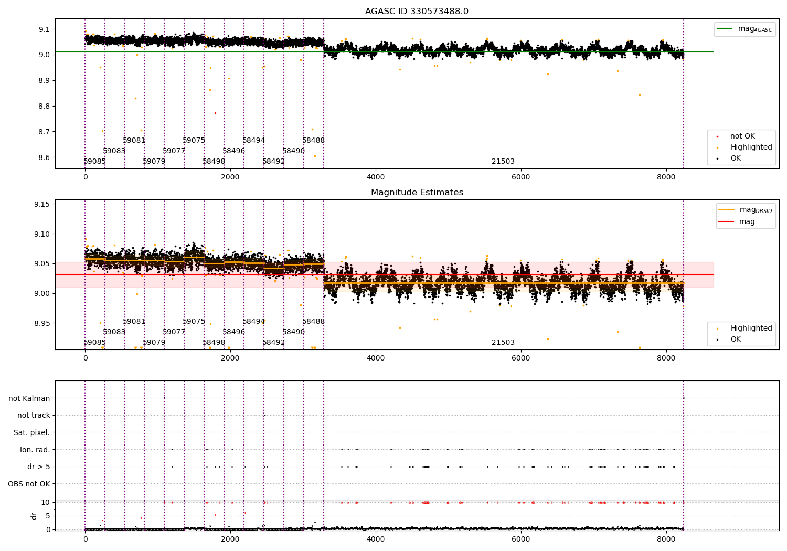Click OBSID label 58498 in the AGASC ID plot
This screenshot has height=551, width=787.
pyautogui.click(x=214, y=161)
